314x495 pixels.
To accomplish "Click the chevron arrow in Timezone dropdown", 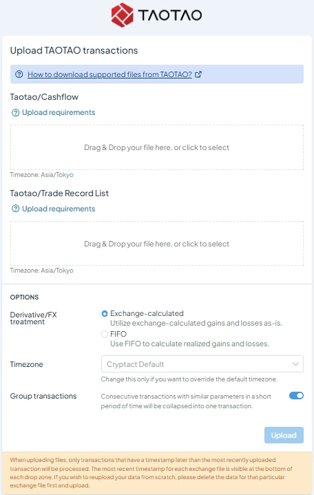I will click(x=295, y=364).
